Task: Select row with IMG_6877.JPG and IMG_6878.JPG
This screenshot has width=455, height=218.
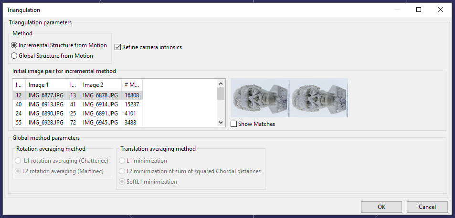Action: [x=76, y=95]
